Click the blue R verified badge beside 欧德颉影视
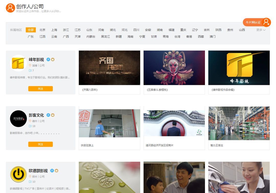 tap(52, 171)
